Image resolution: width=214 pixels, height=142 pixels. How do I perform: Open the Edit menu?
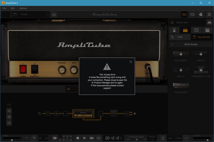13,8
